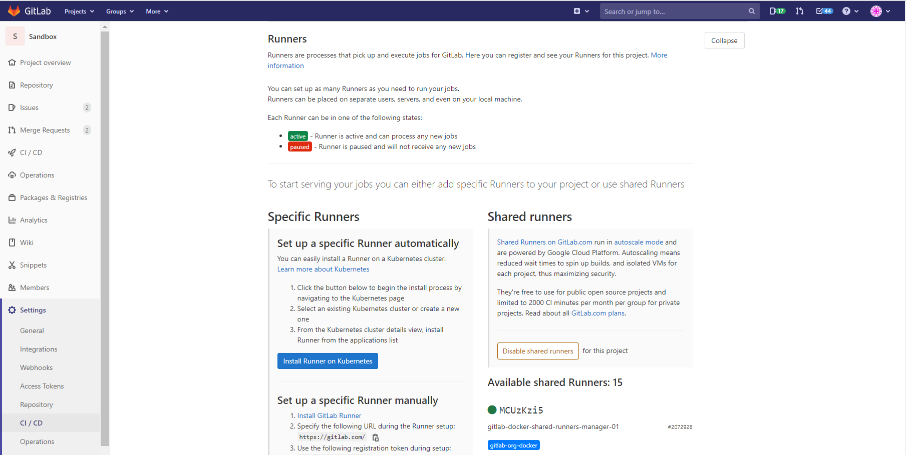The width and height of the screenshot is (906, 455).
Task: Click the Wiki book icon
Action: pyautogui.click(x=12, y=242)
